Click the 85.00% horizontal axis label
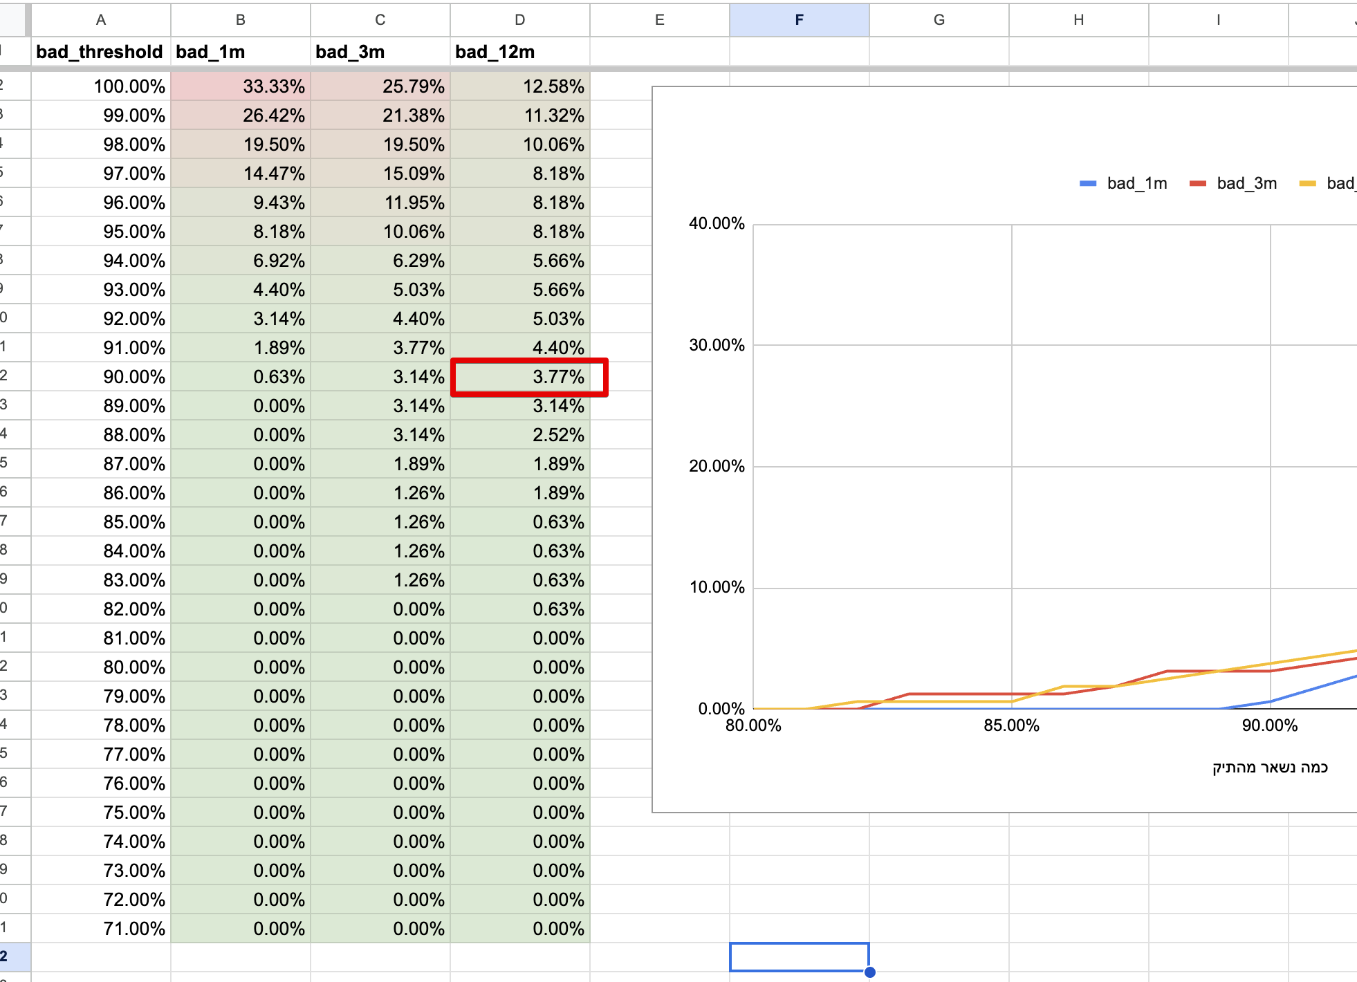Viewport: 1357px width, 982px height. [x=1011, y=725]
